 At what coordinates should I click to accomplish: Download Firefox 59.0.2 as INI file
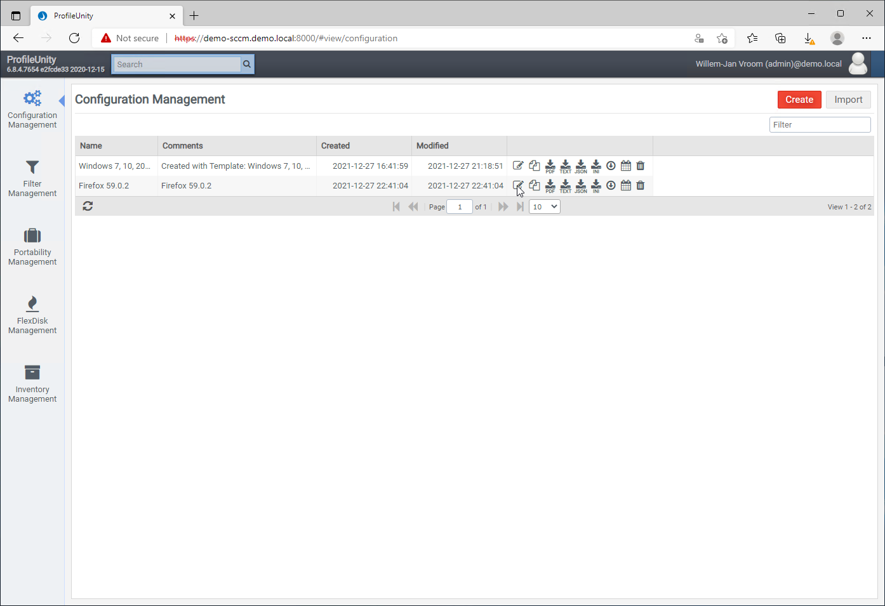click(x=596, y=185)
